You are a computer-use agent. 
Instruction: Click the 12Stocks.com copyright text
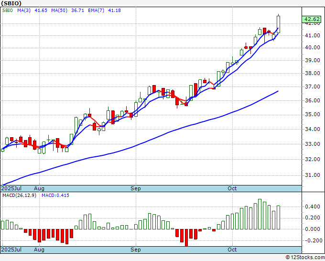pos(305,257)
